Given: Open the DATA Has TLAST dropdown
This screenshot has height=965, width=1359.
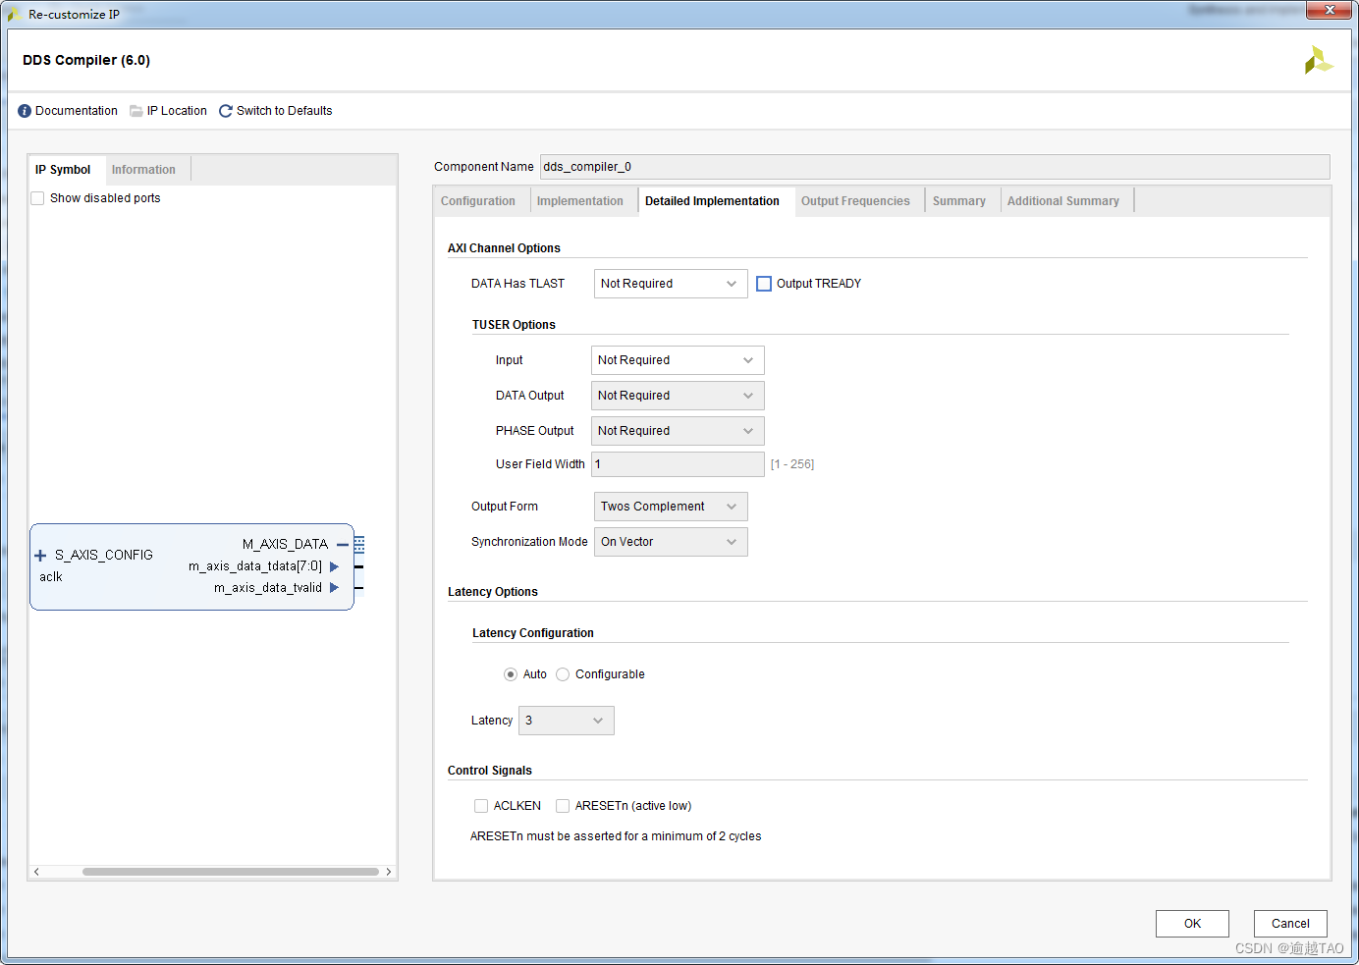Looking at the screenshot, I should [671, 284].
